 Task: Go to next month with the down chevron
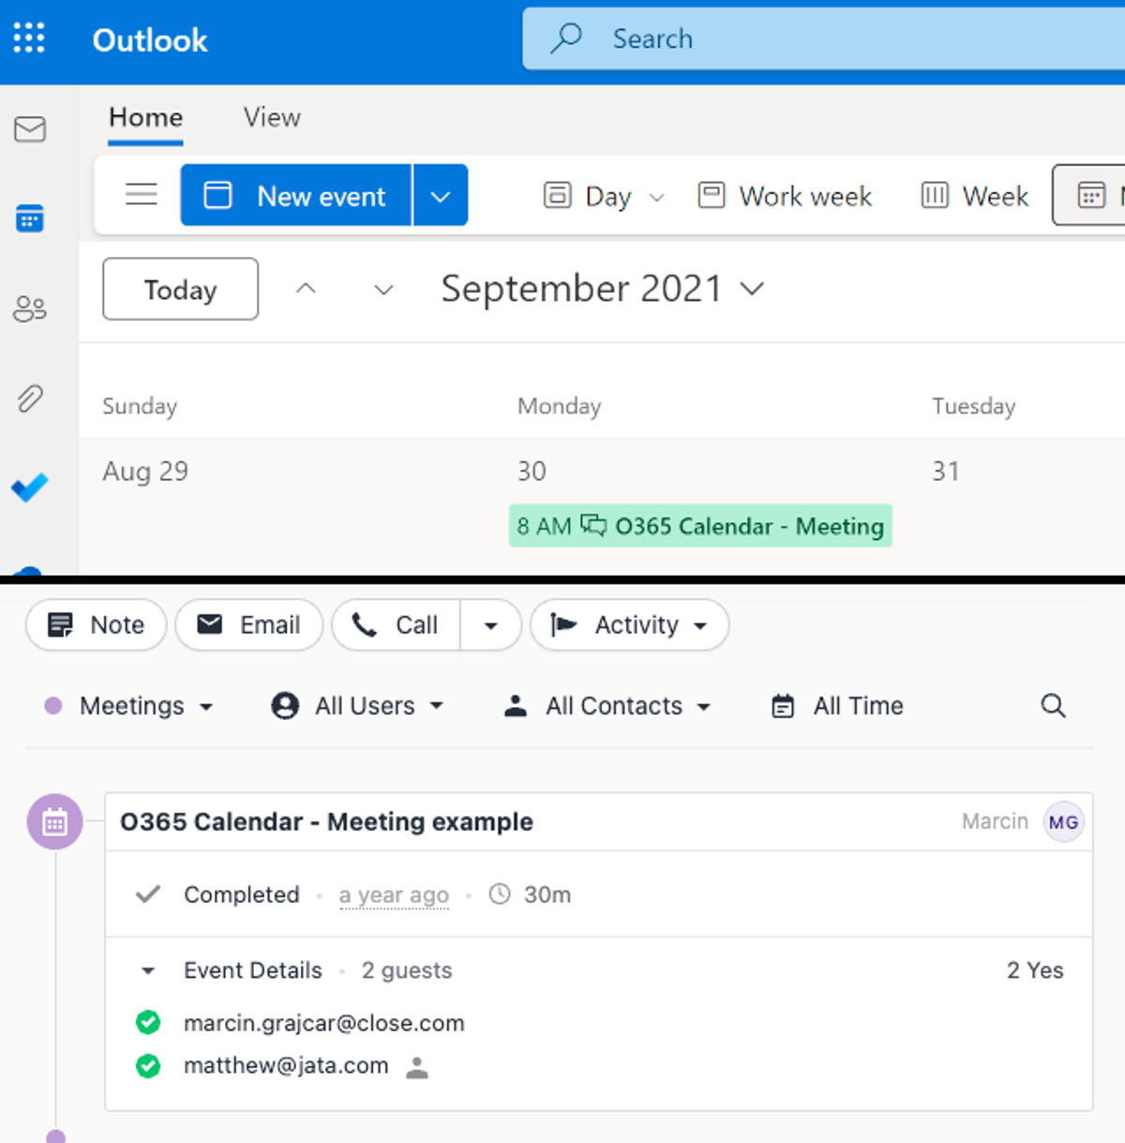(x=383, y=289)
